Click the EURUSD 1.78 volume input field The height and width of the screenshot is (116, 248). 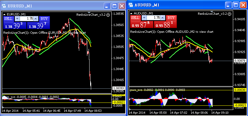[x=26, y=19]
